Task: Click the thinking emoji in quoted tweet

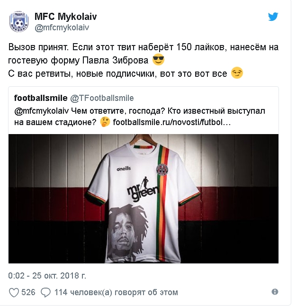Action: (105, 122)
